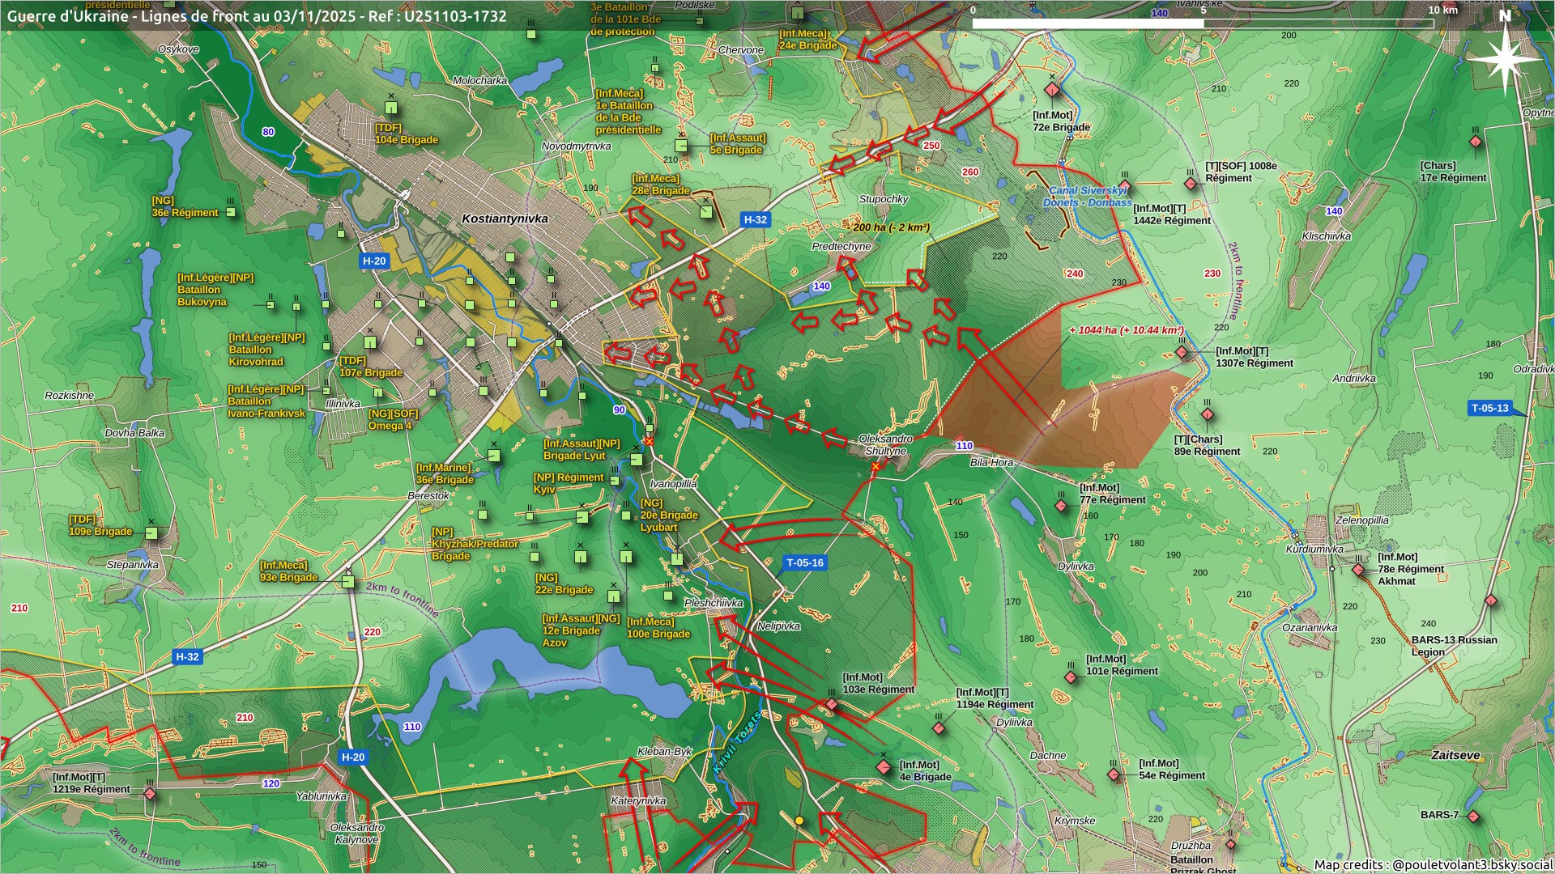Select the 93e Brigade green unit square

click(348, 581)
